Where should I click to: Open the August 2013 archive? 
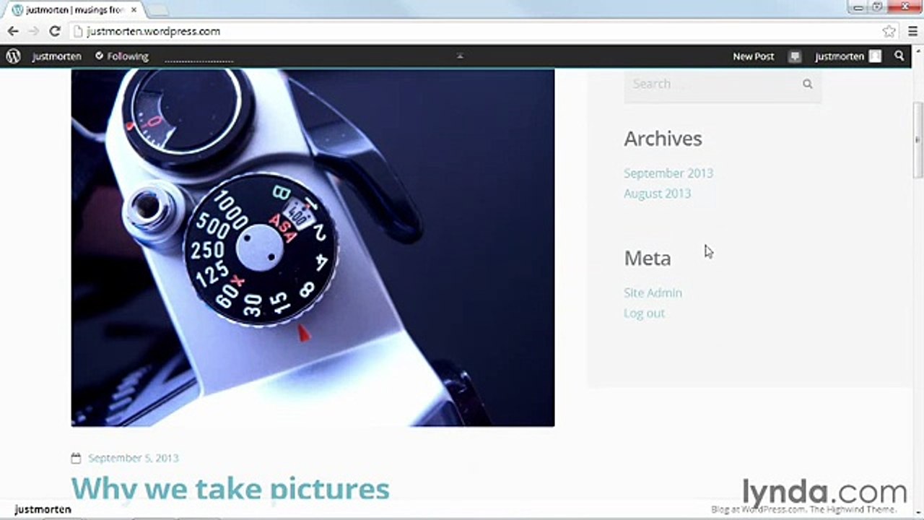coord(657,194)
